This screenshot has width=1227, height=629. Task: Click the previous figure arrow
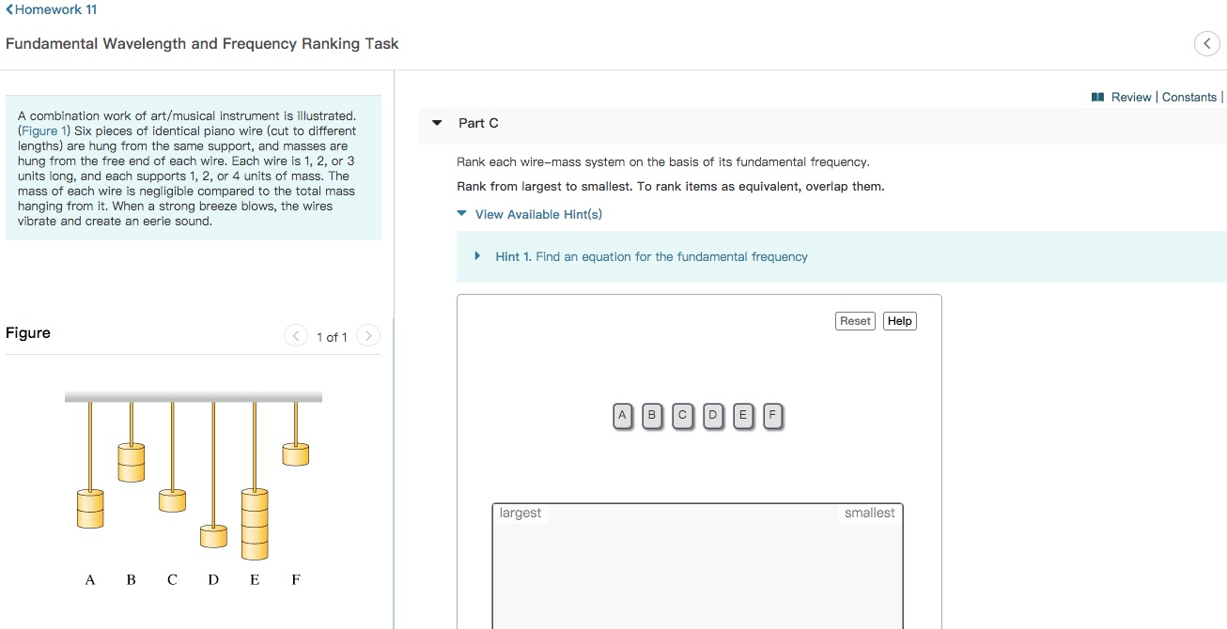point(295,335)
